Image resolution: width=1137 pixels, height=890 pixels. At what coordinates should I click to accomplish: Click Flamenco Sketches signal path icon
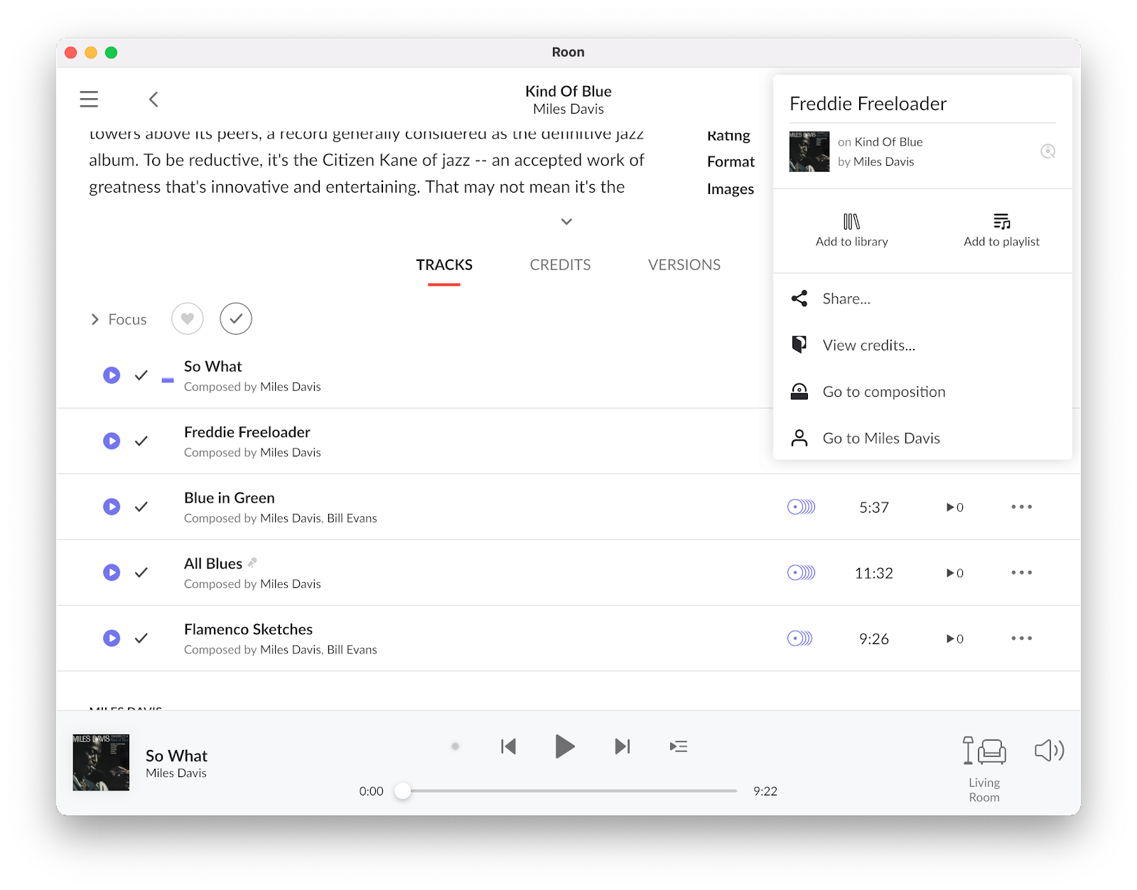pos(799,638)
